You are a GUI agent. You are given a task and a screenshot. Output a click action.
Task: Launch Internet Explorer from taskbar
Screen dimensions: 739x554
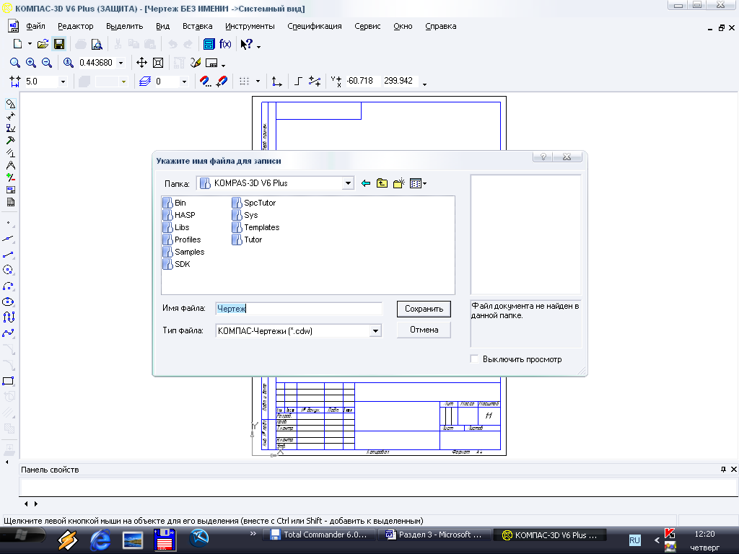click(x=100, y=540)
